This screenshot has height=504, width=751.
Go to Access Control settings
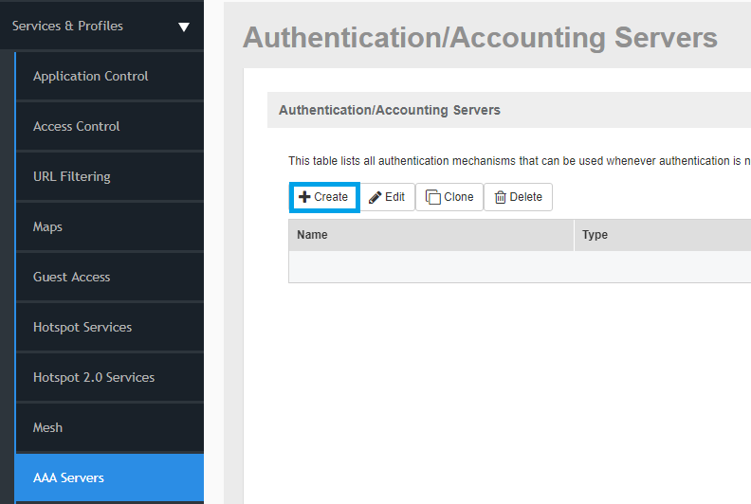(x=77, y=127)
